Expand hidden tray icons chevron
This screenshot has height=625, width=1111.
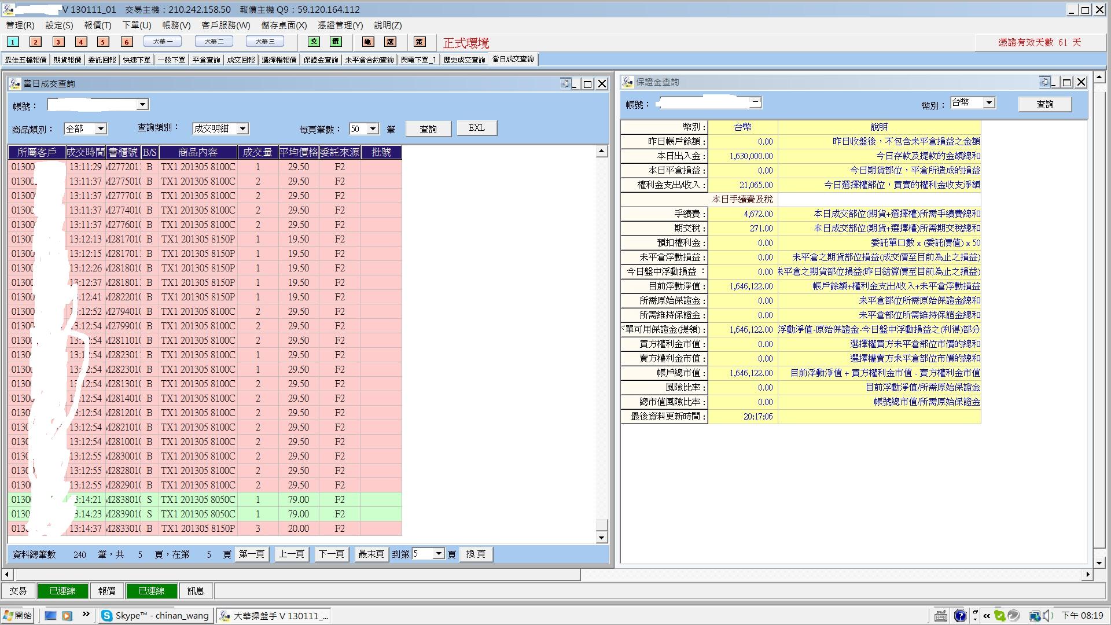[x=986, y=616]
